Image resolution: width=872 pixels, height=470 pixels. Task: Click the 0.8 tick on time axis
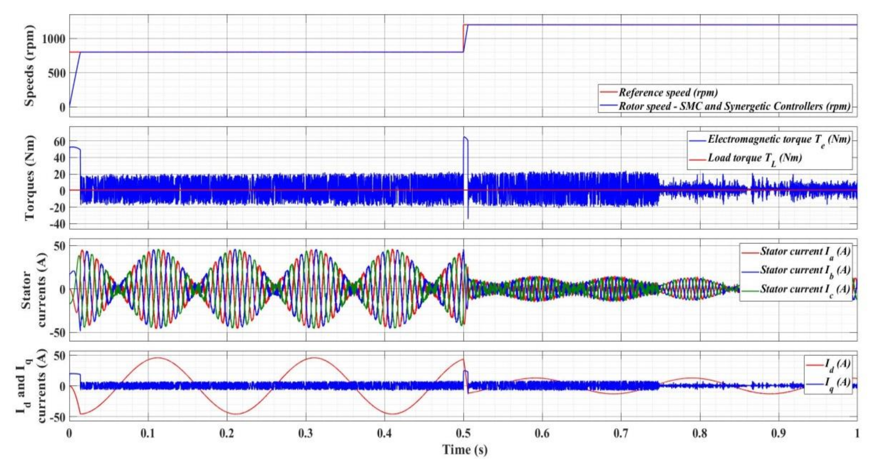tap(700, 434)
